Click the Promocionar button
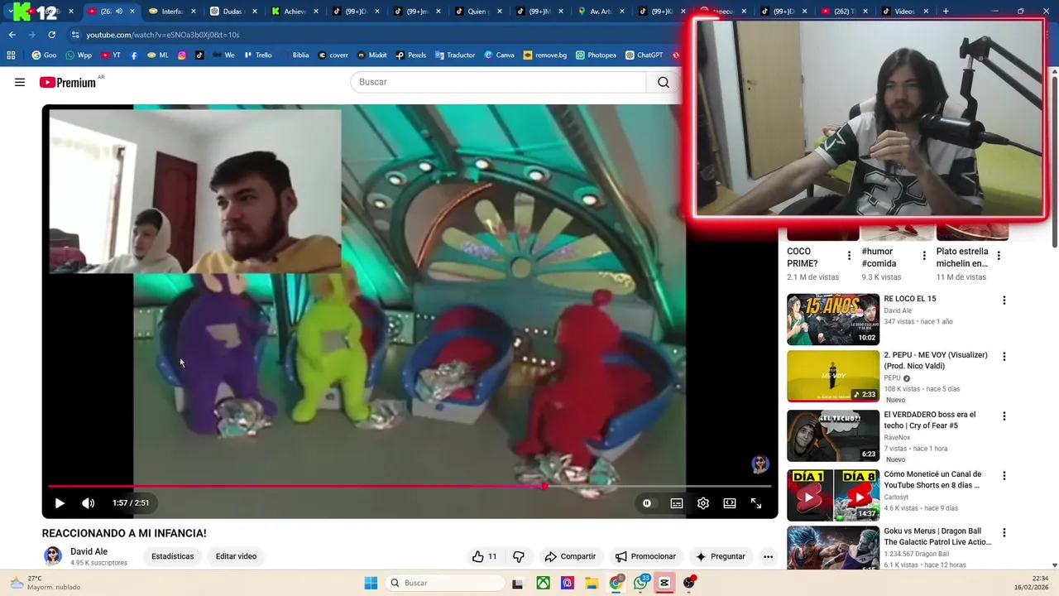This screenshot has height=596, width=1059. tap(646, 556)
